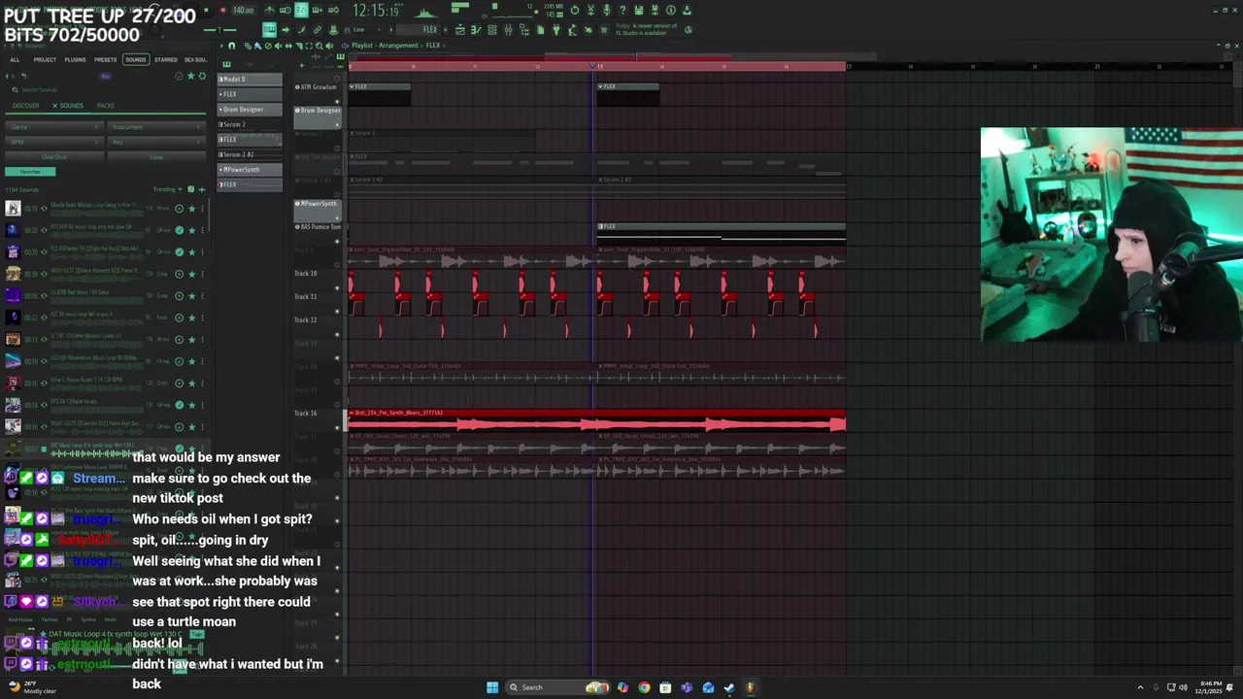
Task: Toggle mute dot on MPowerSynth track
Action: pos(337,218)
